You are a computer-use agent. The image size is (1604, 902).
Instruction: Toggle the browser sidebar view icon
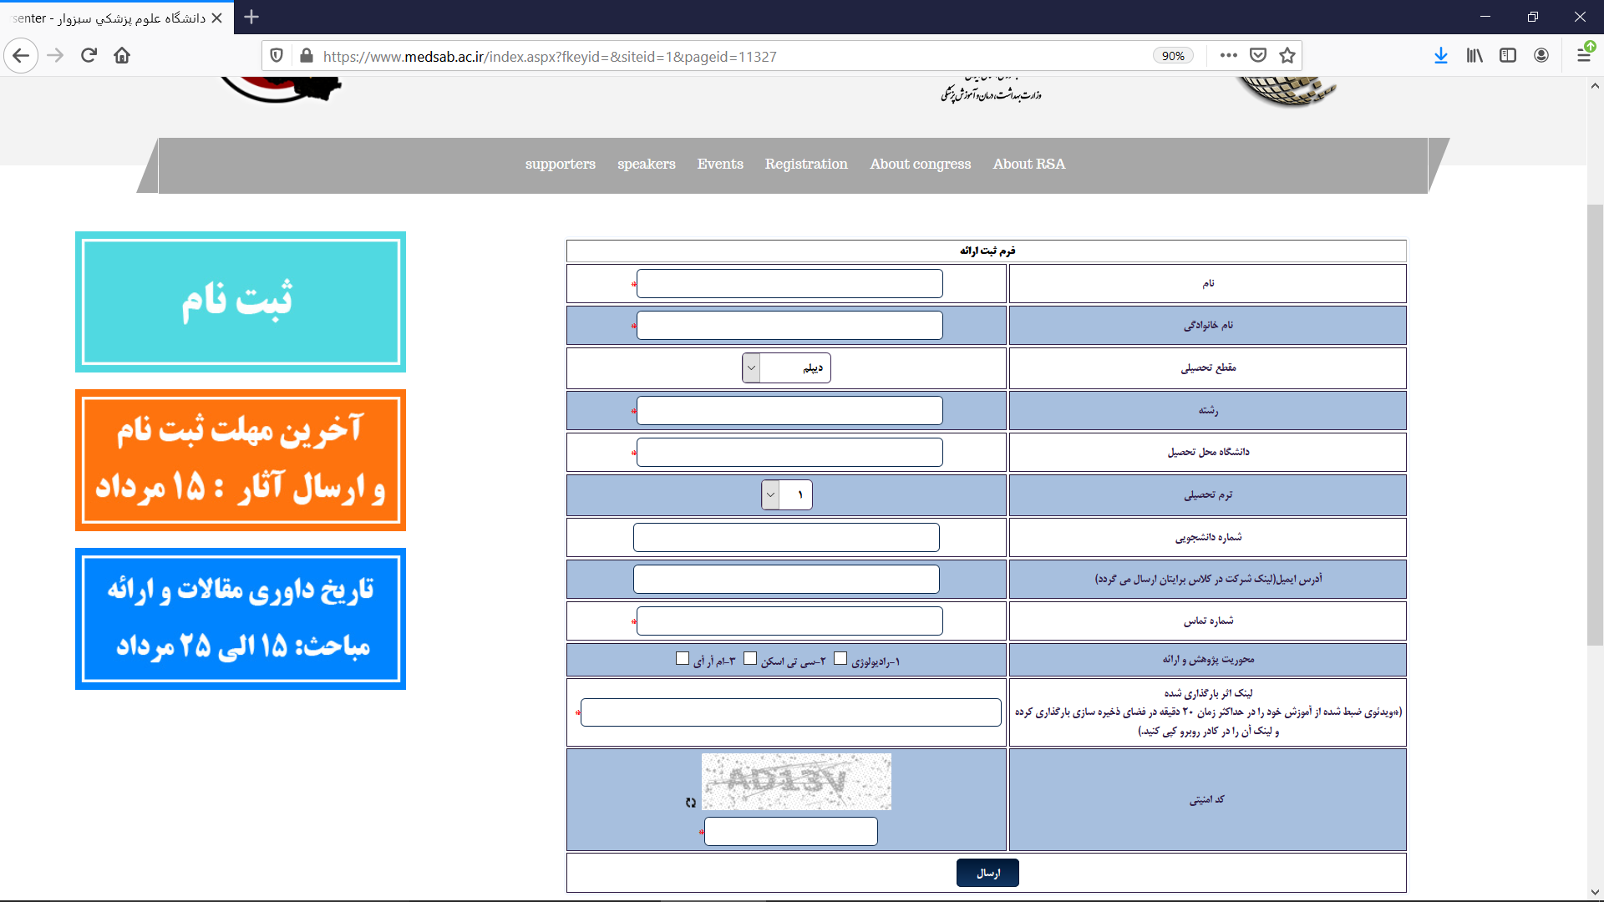click(1508, 55)
